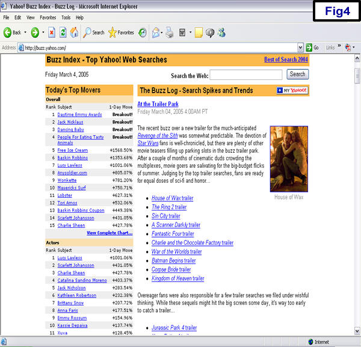Open Daytime Emmy Awards link
This screenshot has height=347, width=361.
tap(79, 115)
